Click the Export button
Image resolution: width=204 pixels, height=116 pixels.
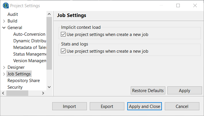click(107, 107)
